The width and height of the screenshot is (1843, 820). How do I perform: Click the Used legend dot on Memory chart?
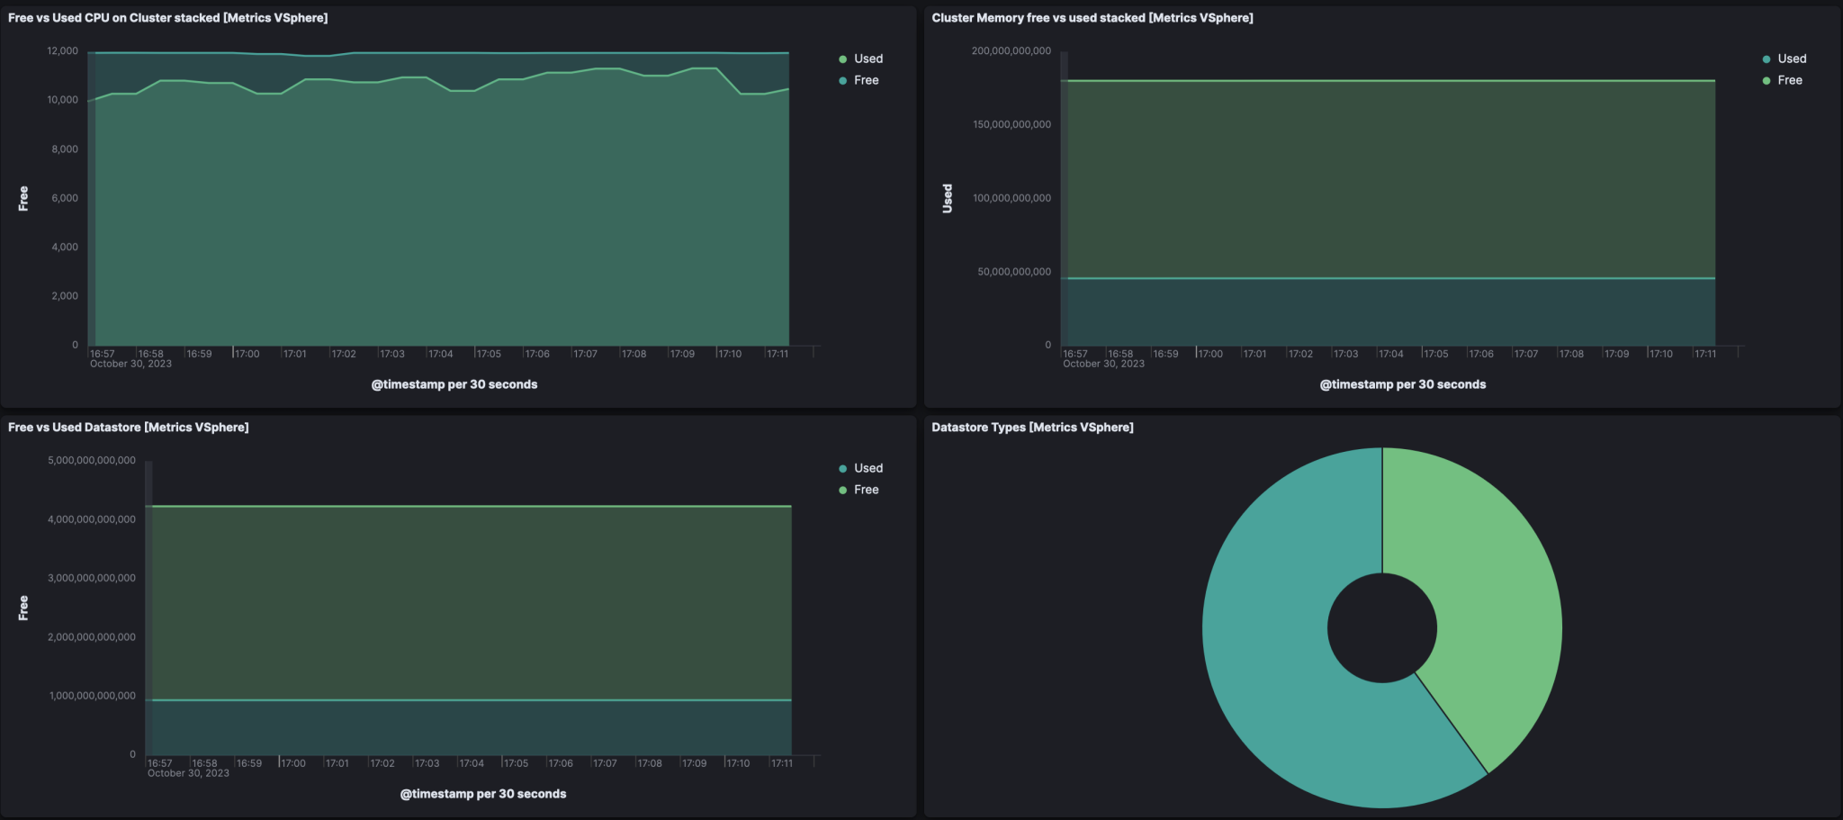1767,59
